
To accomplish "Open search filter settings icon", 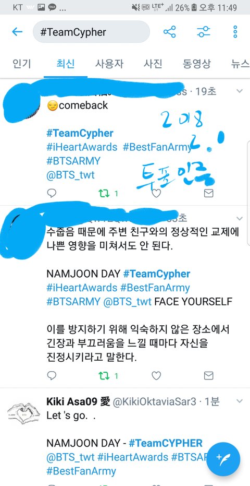I will [x=204, y=32].
